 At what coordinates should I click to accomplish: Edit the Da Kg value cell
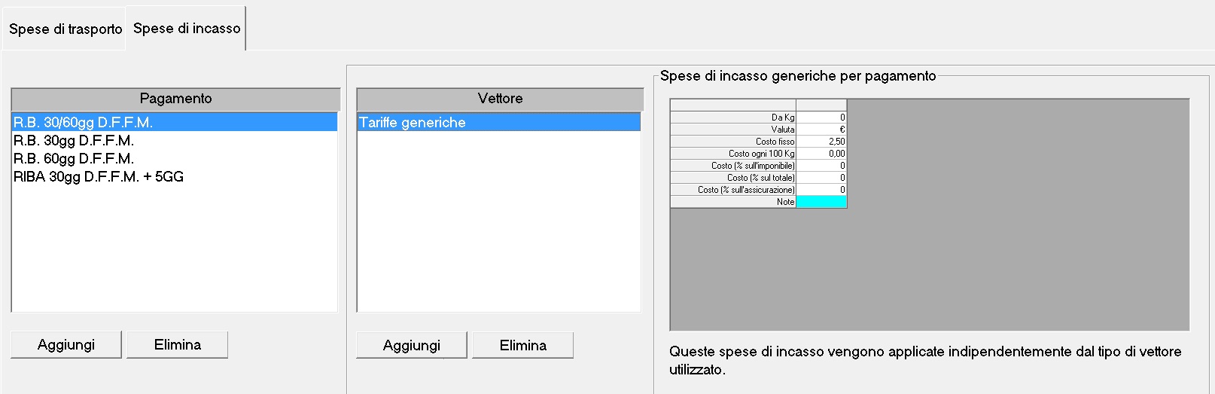tap(821, 118)
